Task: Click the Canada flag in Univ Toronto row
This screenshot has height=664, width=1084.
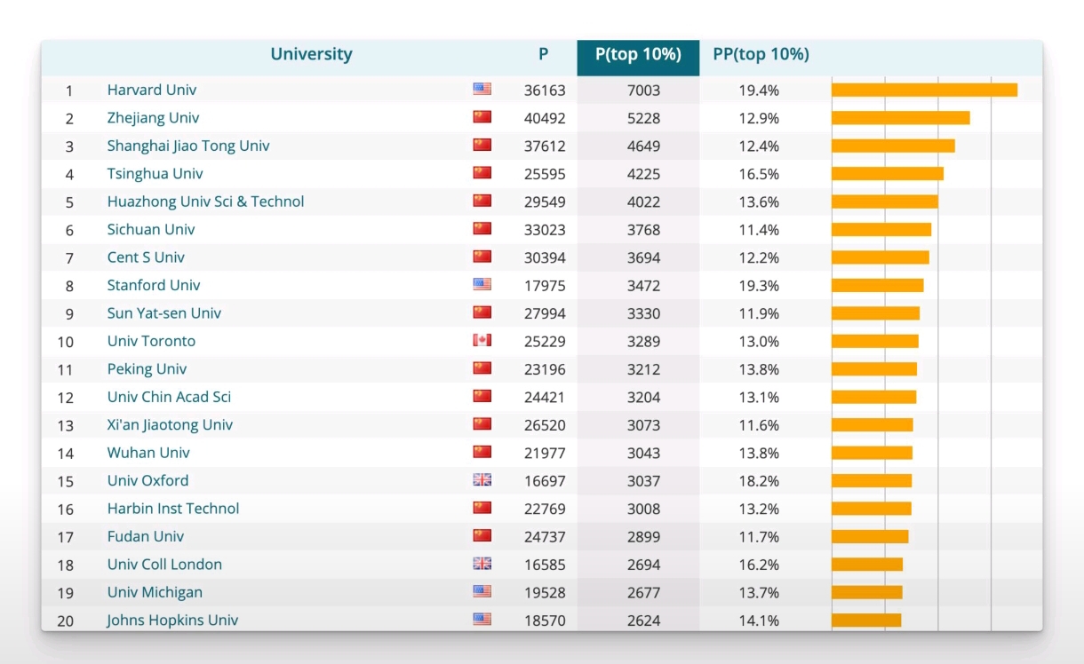Action: [482, 340]
